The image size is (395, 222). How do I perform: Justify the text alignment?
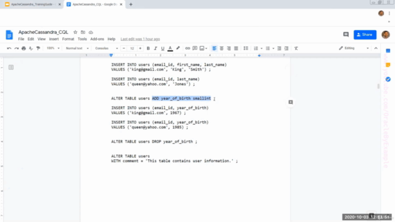[236, 48]
